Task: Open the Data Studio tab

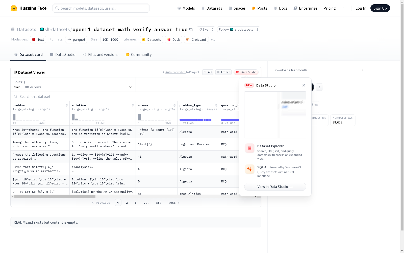Action: click(63, 55)
